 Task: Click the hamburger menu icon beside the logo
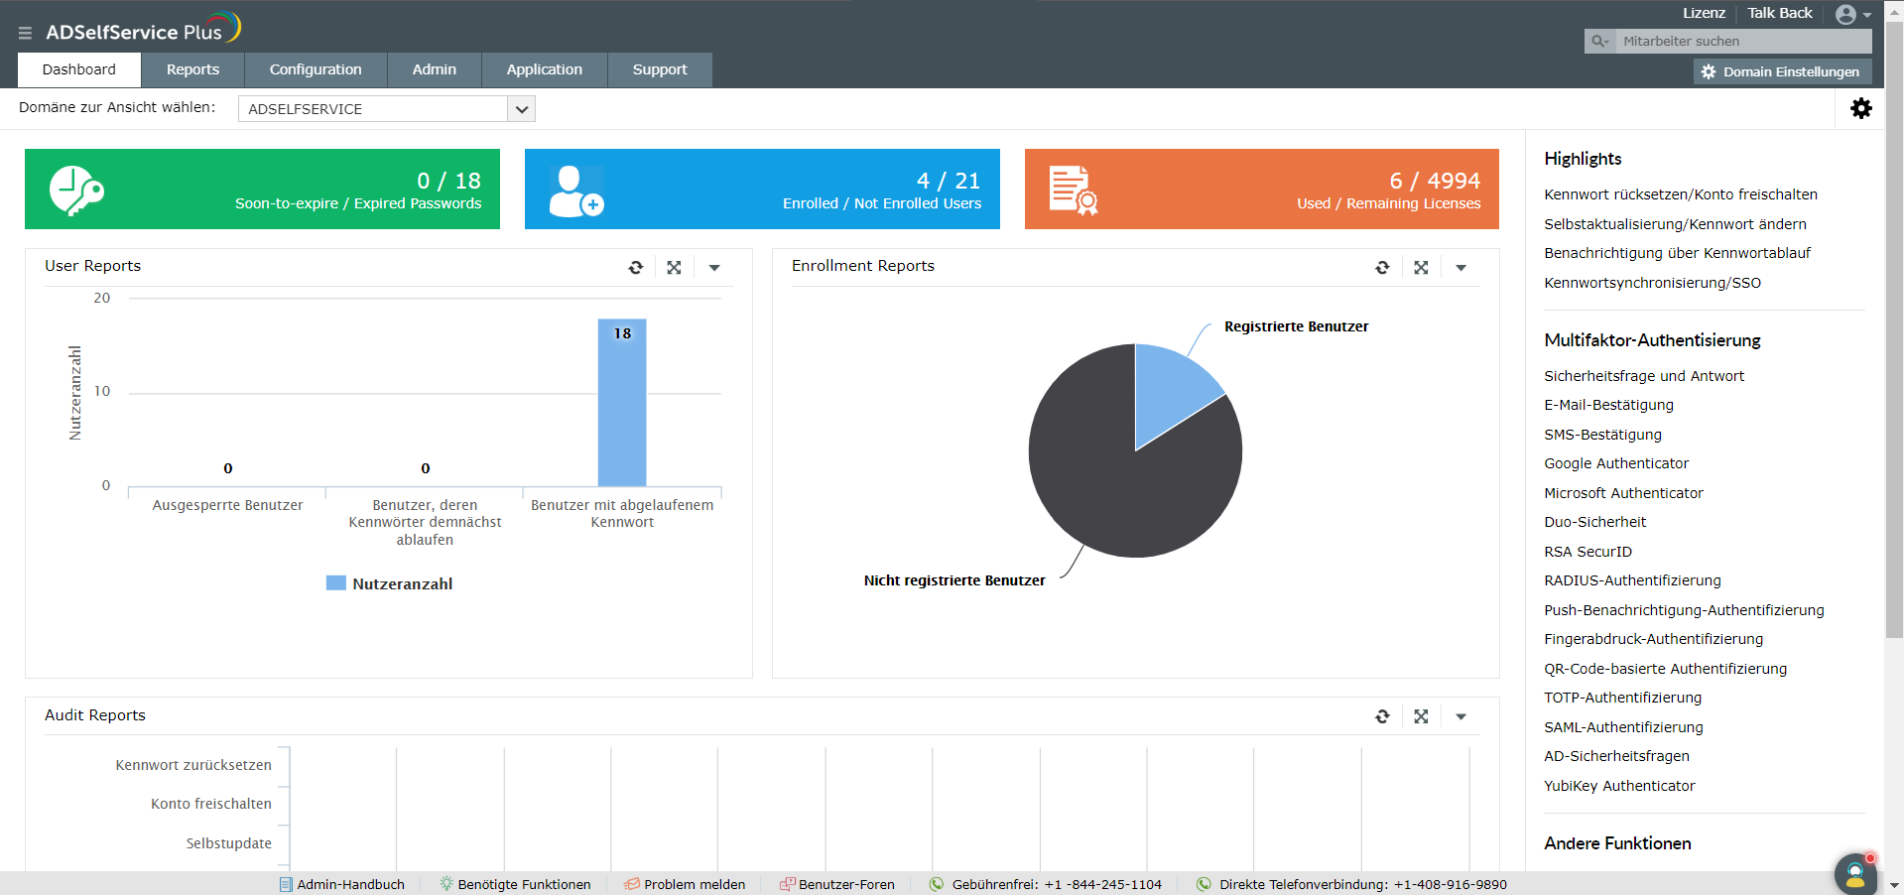point(25,33)
